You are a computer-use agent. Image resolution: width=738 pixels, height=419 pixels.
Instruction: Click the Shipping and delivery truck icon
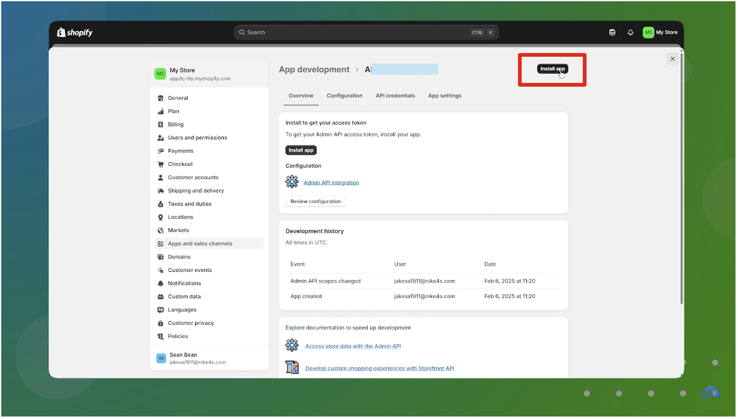[x=160, y=191]
